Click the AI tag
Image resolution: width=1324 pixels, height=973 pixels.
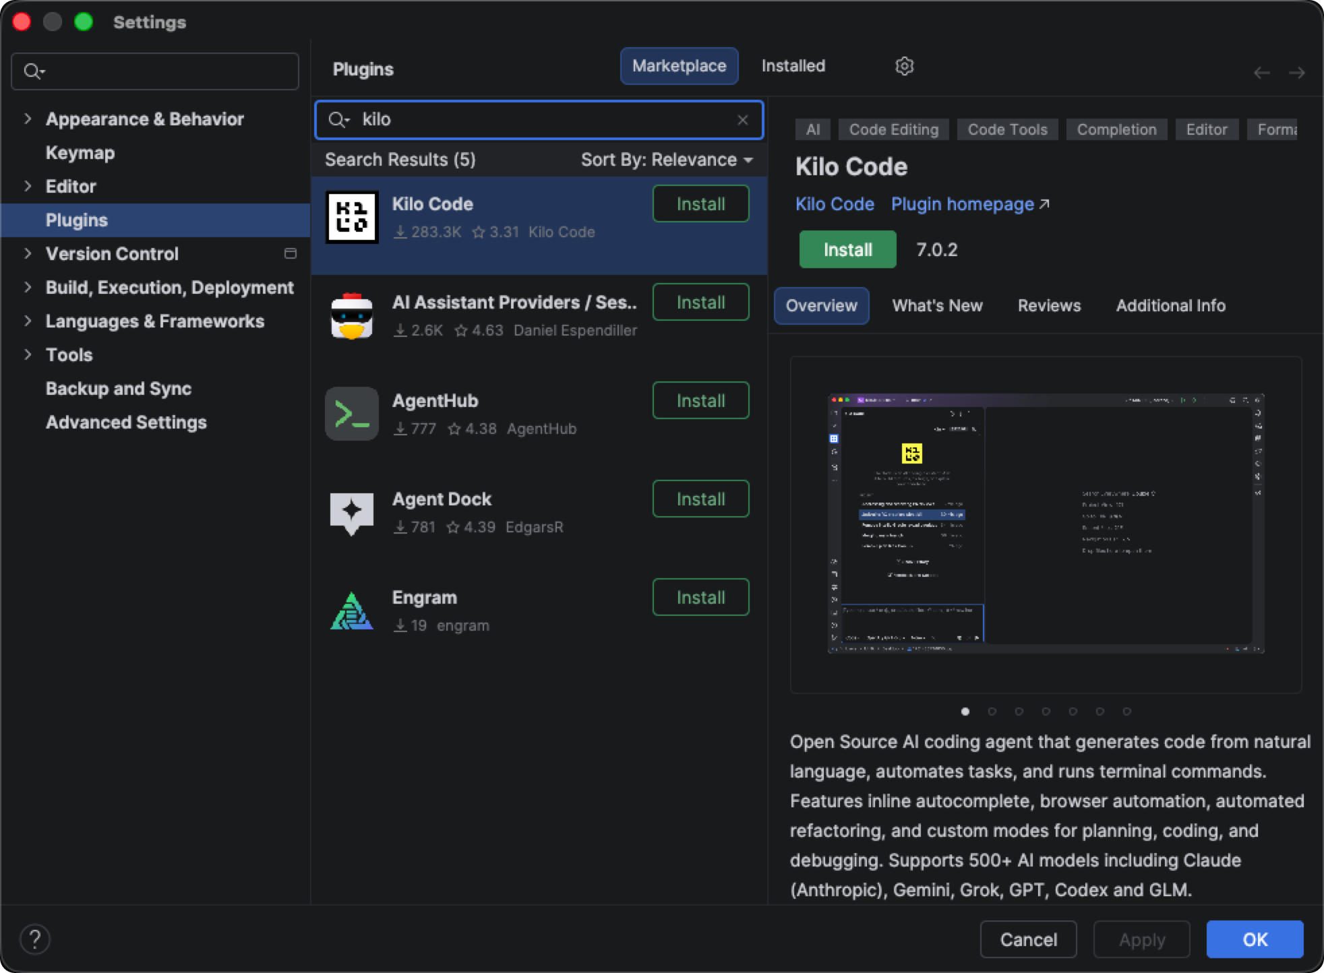tap(813, 129)
